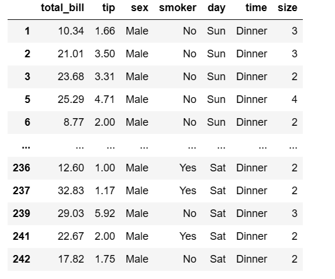The width and height of the screenshot is (335, 279).
Task: Click the tip column header
Action: [x=109, y=8]
